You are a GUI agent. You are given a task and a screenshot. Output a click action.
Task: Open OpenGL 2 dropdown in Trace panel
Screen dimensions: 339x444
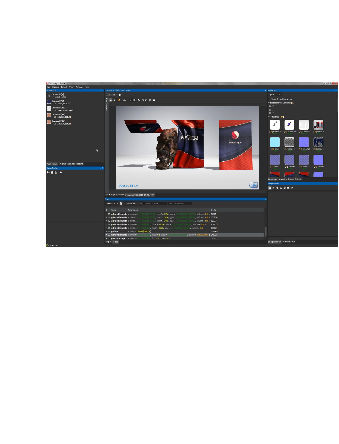point(112,203)
